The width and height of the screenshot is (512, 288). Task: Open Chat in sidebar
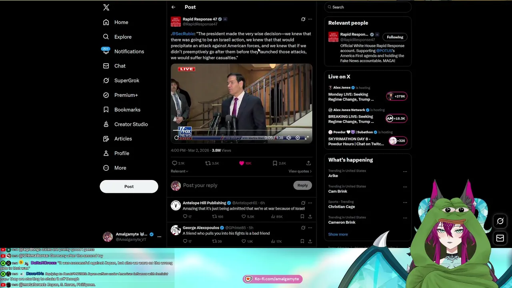click(x=114, y=66)
